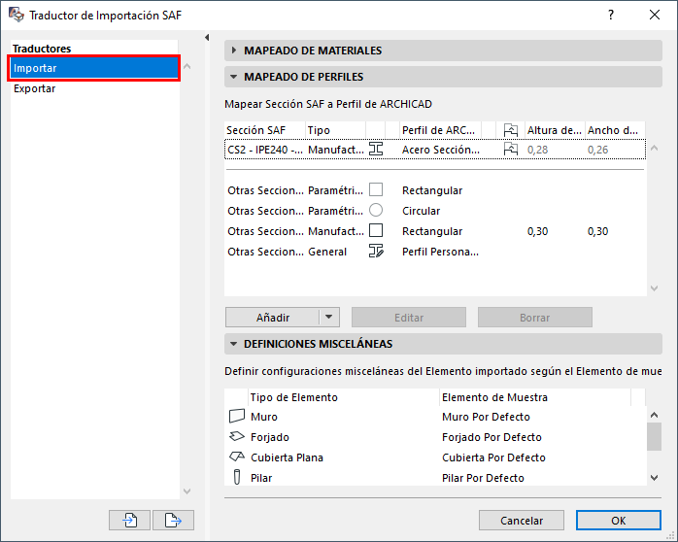Image resolution: width=678 pixels, height=542 pixels.
Task: Collapse the left translators panel arrow
Action: [207, 38]
